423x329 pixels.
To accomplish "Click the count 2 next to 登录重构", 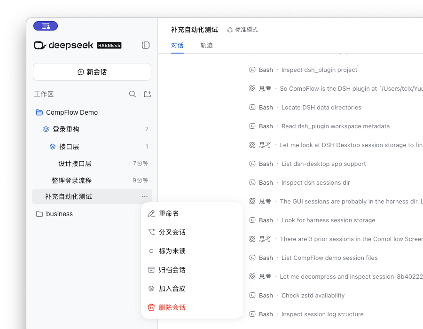I will click(147, 129).
